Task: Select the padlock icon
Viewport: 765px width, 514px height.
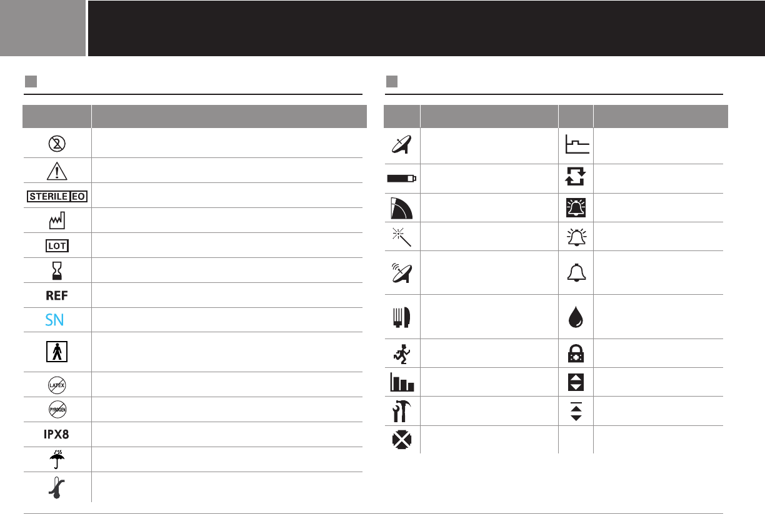Action: click(576, 353)
